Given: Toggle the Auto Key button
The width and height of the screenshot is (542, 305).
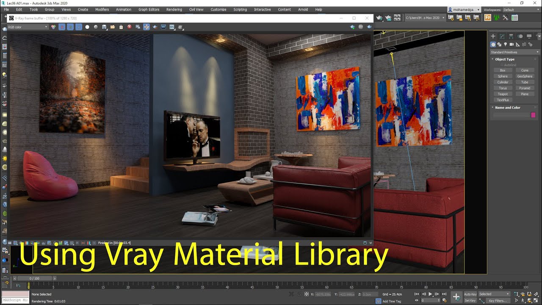Looking at the screenshot, I should pos(470,294).
